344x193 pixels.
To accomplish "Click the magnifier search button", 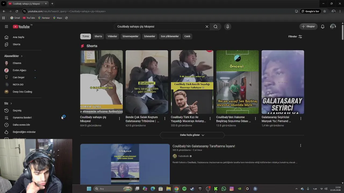I will click(x=216, y=27).
